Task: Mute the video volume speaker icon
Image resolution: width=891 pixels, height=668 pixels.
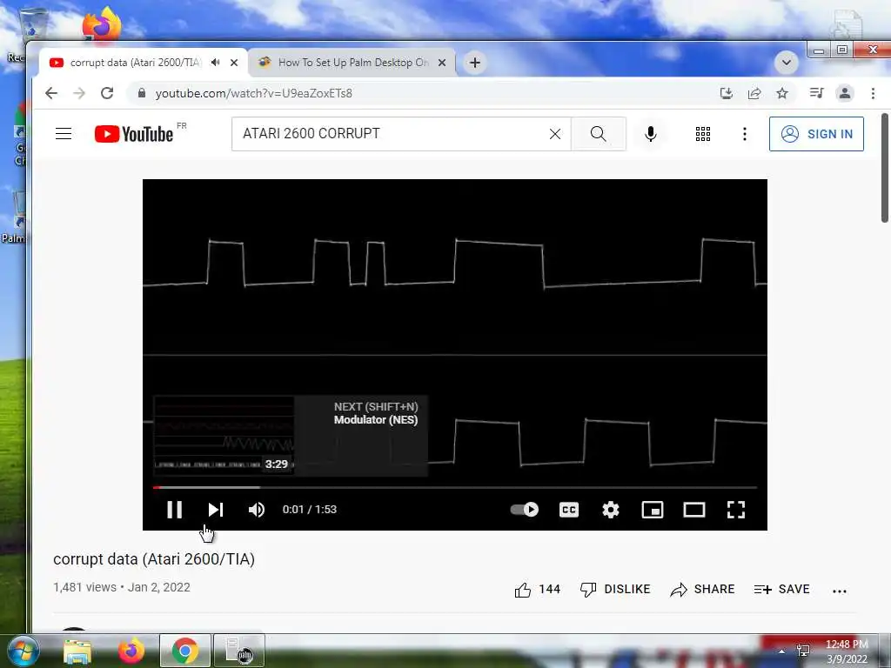Action: pos(257,510)
